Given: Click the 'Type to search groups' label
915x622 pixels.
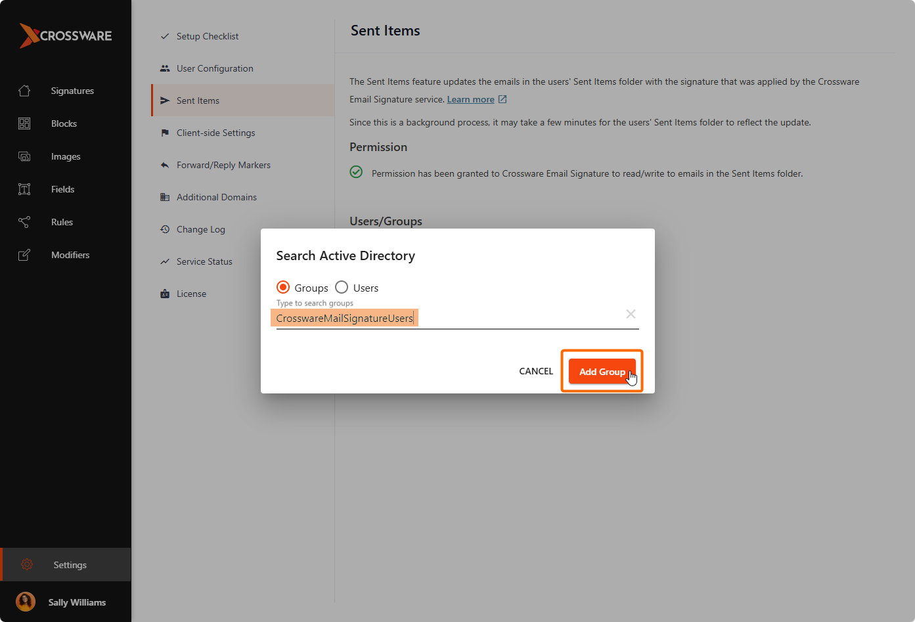Looking at the screenshot, I should pyautogui.click(x=315, y=303).
